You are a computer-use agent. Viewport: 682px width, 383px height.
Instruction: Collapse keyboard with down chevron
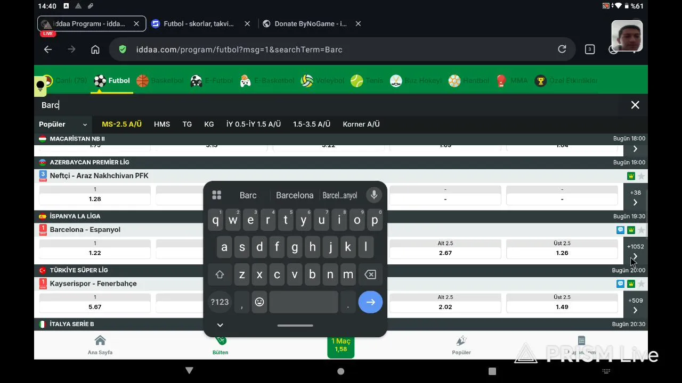[220, 325]
